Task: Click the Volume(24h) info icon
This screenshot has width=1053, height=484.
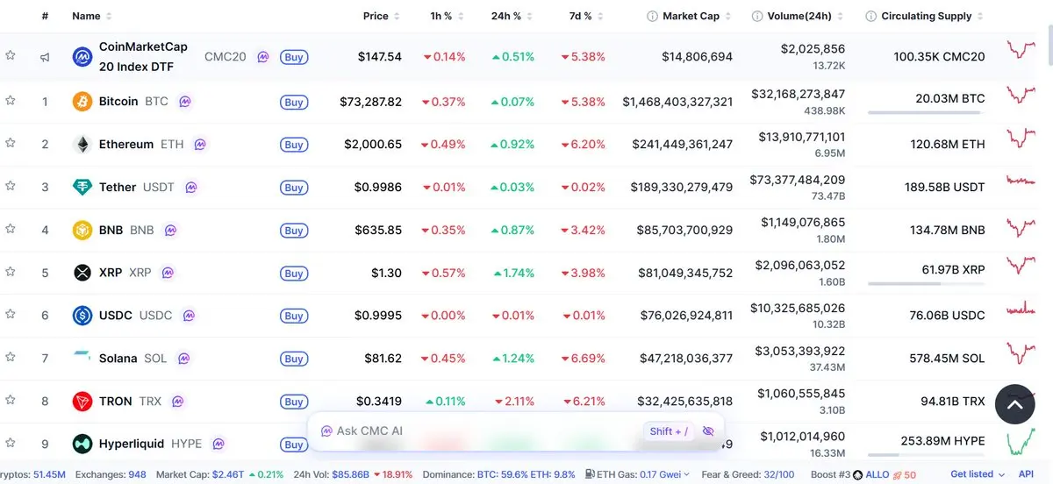Action: pos(757,16)
